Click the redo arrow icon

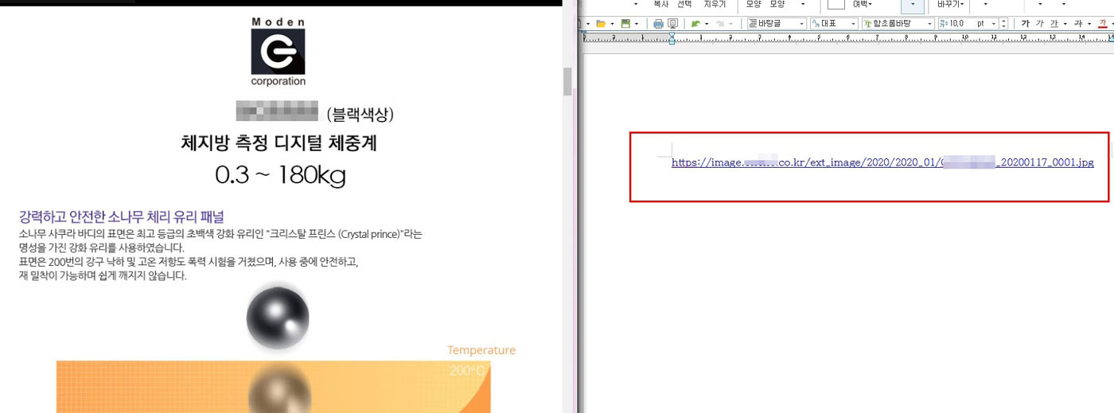720,24
